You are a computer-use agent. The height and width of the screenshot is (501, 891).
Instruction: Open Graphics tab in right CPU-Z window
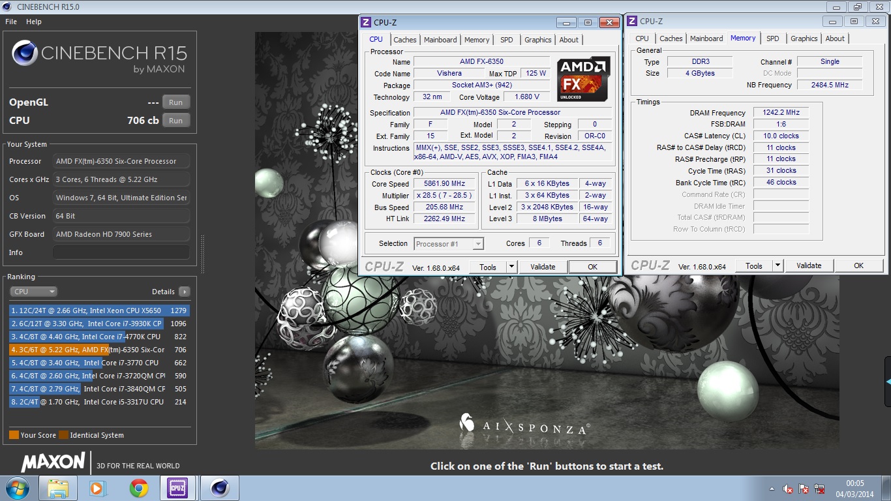[804, 38]
